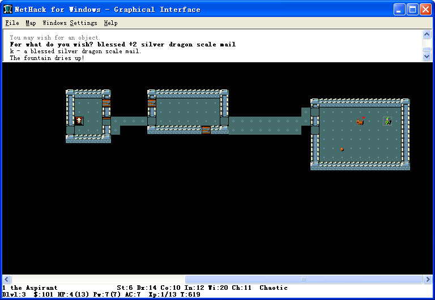
Task: Click the Wi:20 wisdom stat
Action: (x=218, y=288)
